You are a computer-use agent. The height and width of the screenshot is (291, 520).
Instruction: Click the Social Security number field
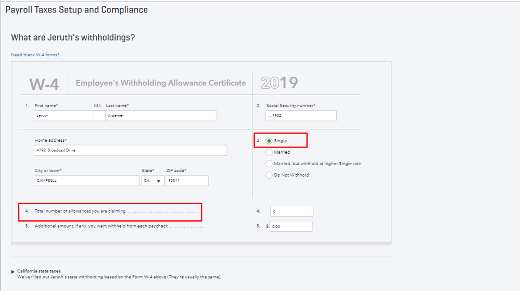[301, 116]
